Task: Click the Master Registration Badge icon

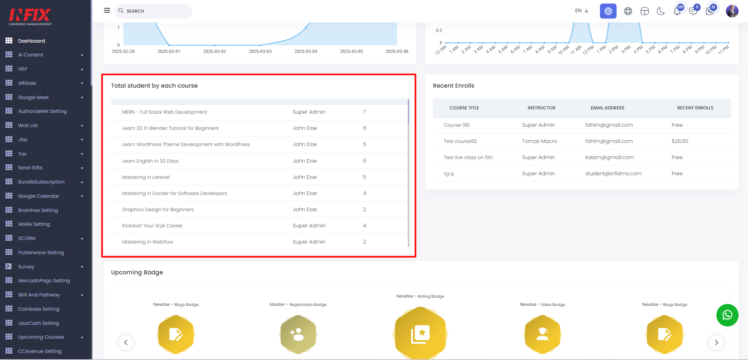Action: pos(298,334)
